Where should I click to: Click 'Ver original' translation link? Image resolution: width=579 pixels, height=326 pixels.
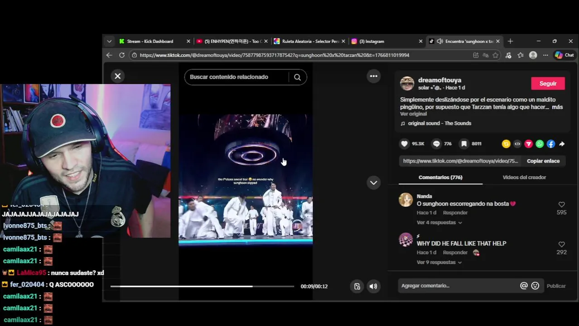[413, 114]
